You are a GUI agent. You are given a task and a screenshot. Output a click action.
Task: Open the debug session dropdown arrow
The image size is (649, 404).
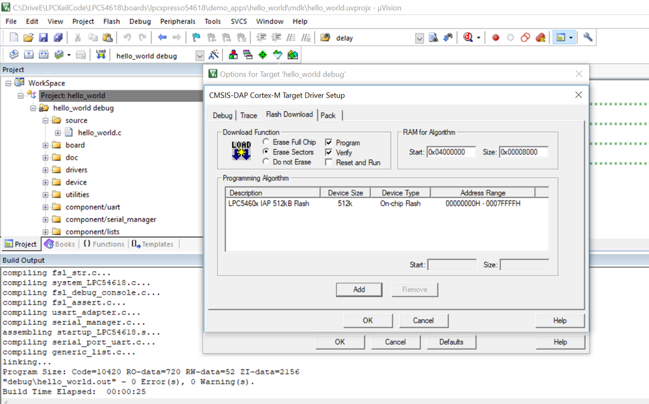pos(479,38)
